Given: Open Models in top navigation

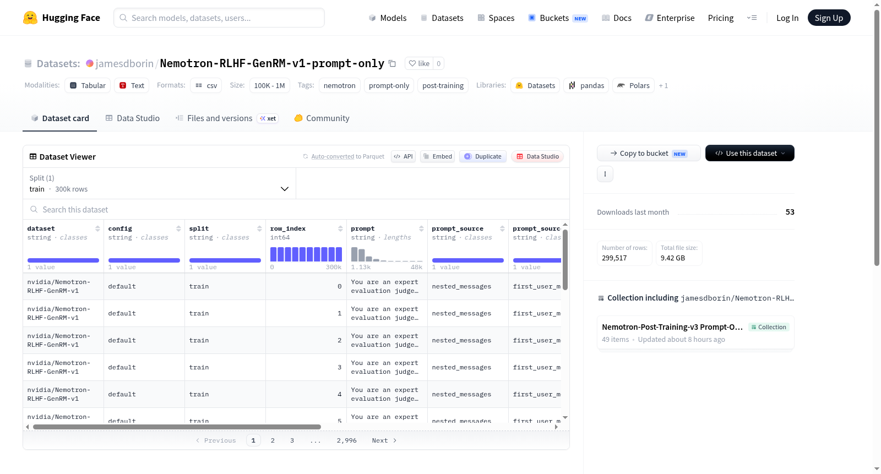Looking at the screenshot, I should (x=388, y=18).
